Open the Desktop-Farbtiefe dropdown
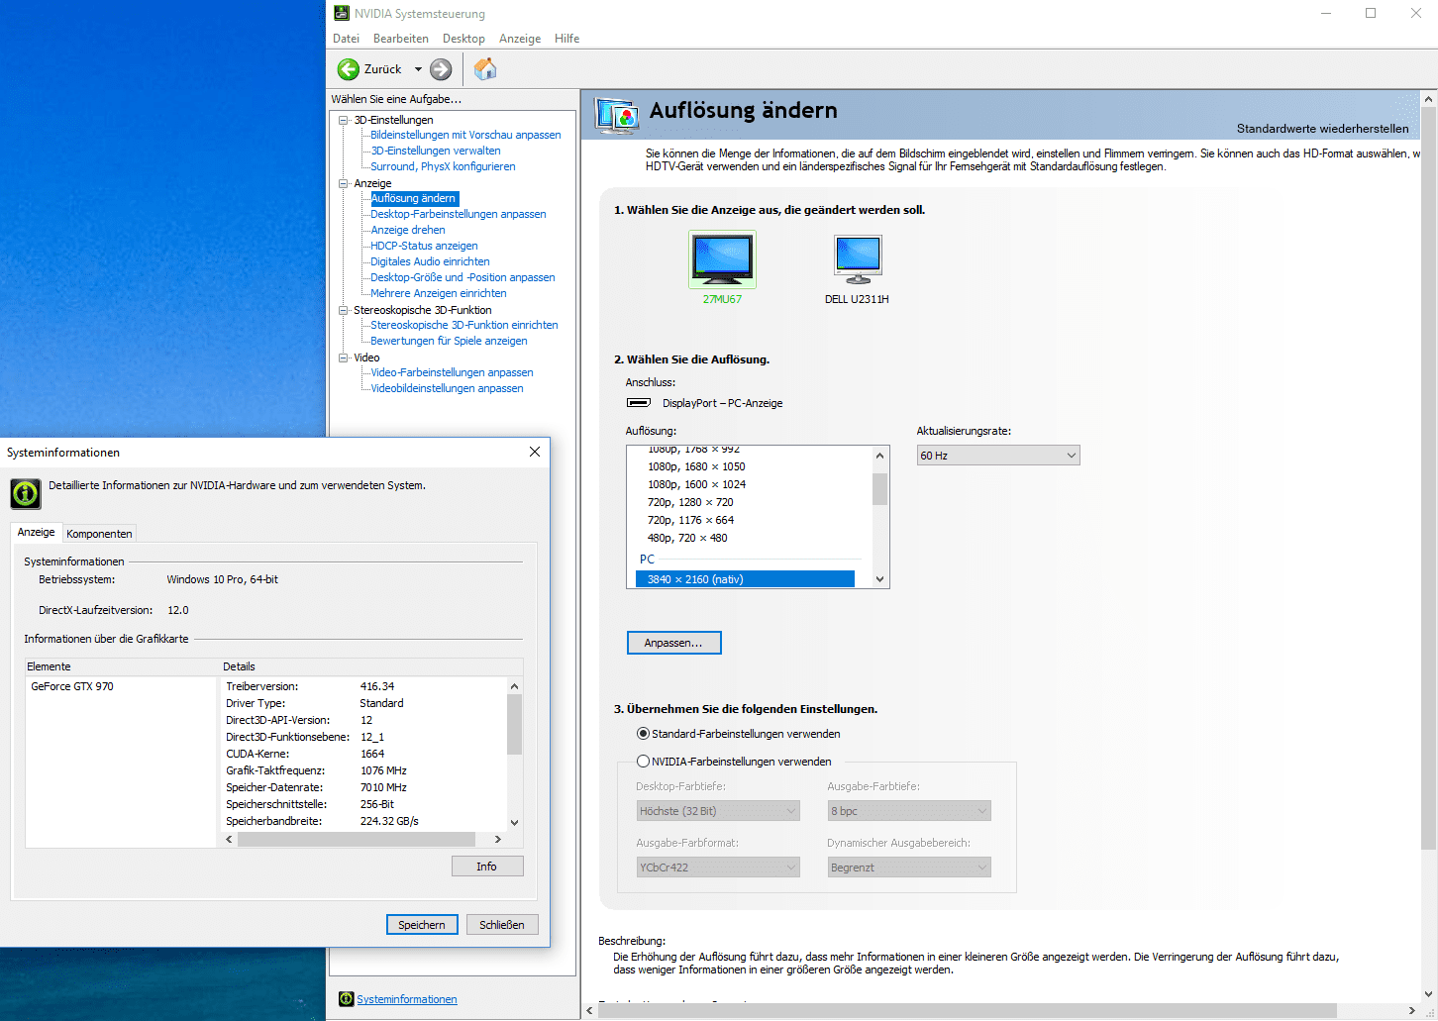The image size is (1438, 1021). click(718, 811)
